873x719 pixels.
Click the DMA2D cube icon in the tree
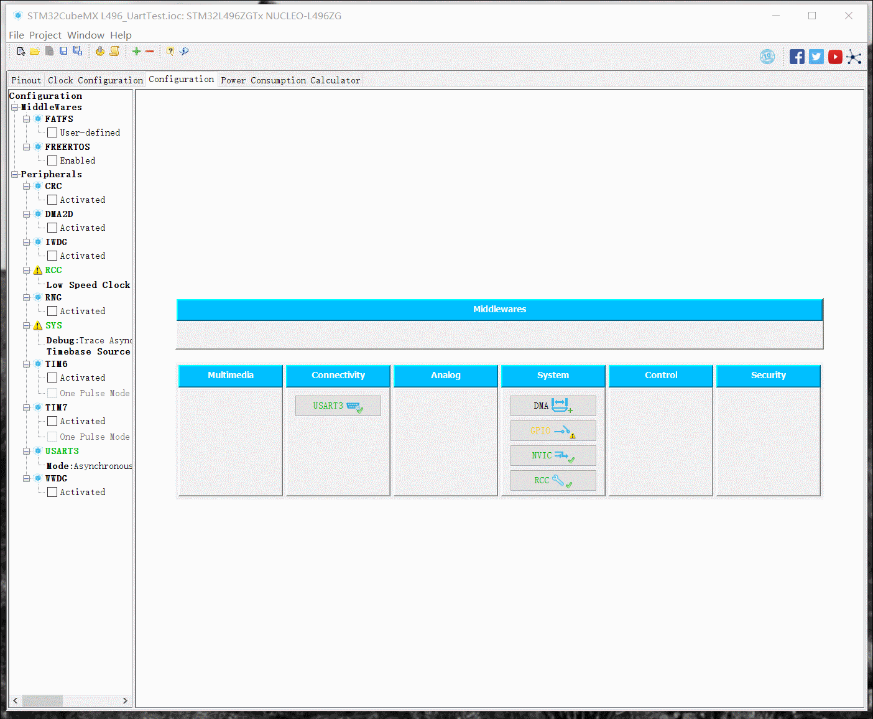[x=38, y=214]
